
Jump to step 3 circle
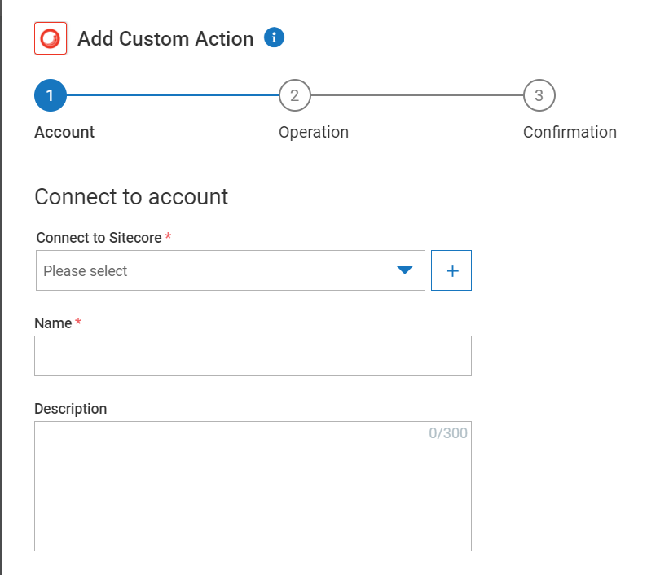(x=539, y=95)
